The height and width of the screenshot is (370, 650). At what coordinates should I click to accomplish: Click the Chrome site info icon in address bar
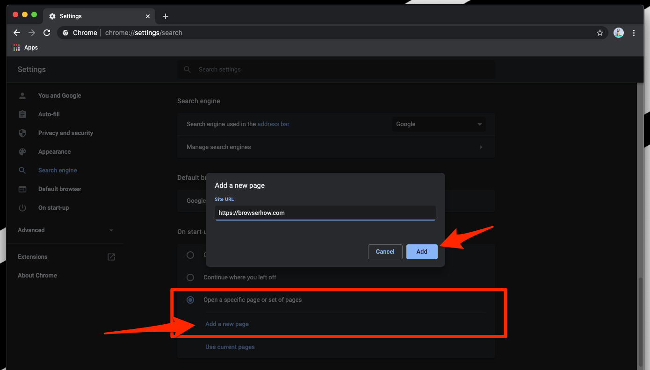point(65,33)
